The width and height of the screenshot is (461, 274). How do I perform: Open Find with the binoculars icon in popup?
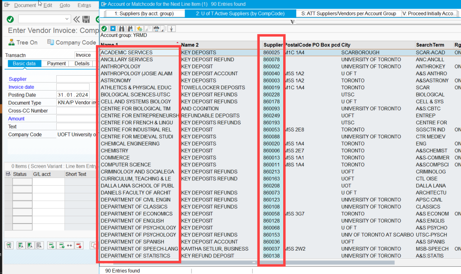click(x=122, y=29)
